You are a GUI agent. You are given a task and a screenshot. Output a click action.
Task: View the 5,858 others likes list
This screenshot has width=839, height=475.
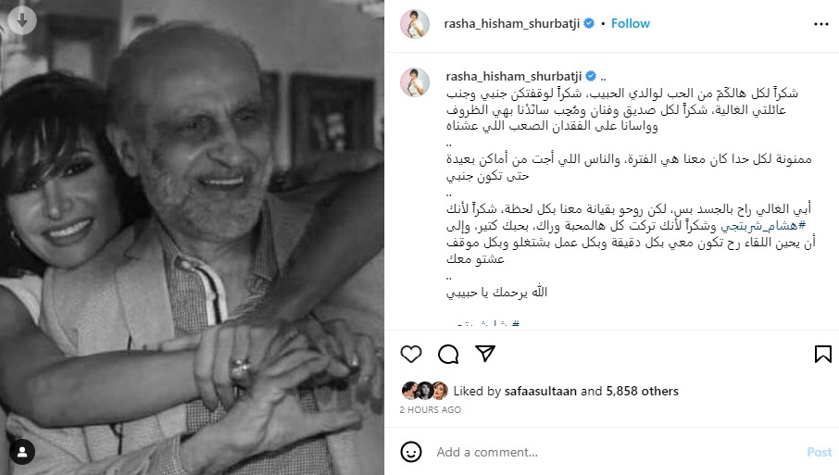click(642, 391)
